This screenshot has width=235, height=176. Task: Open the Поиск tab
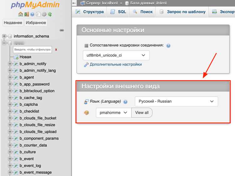coord(143,12)
